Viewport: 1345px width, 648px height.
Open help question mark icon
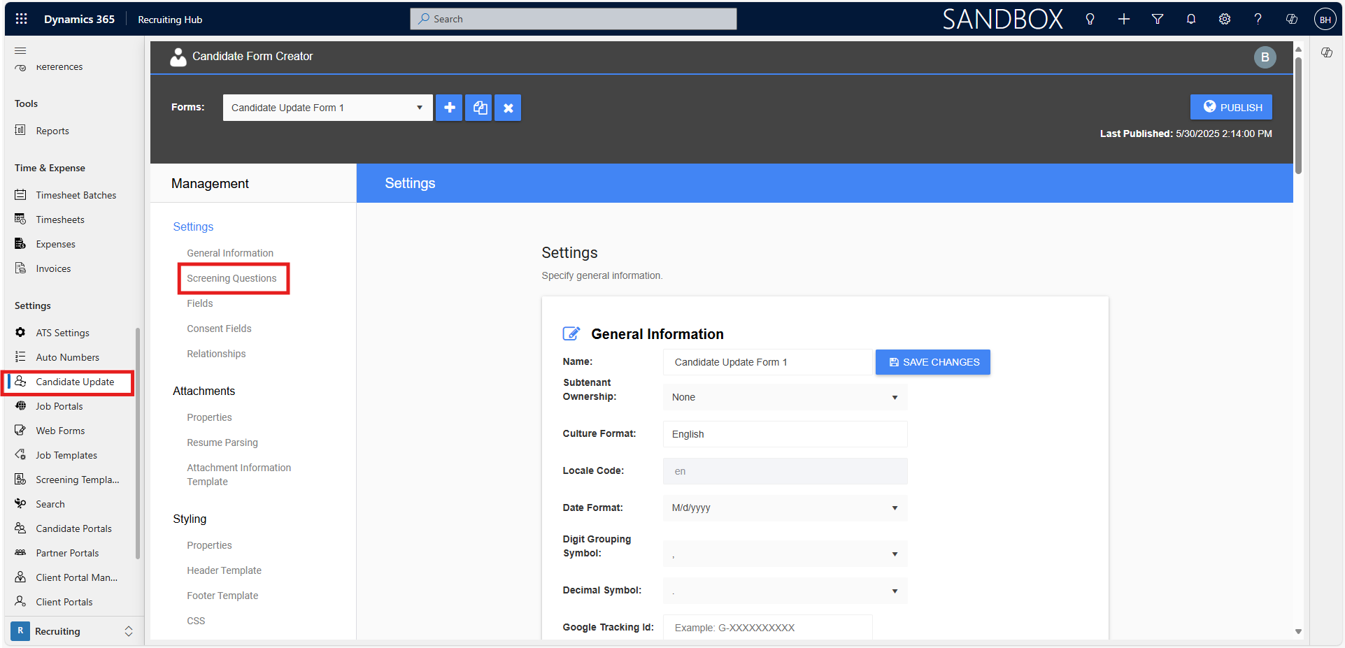point(1258,19)
